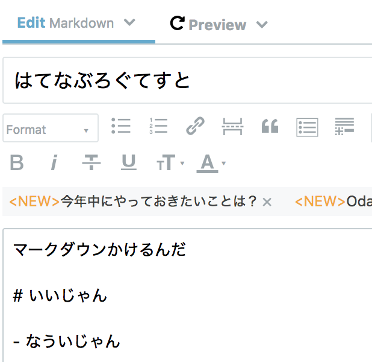Open the Edit Markdown mode dropdown chevron

point(129,22)
